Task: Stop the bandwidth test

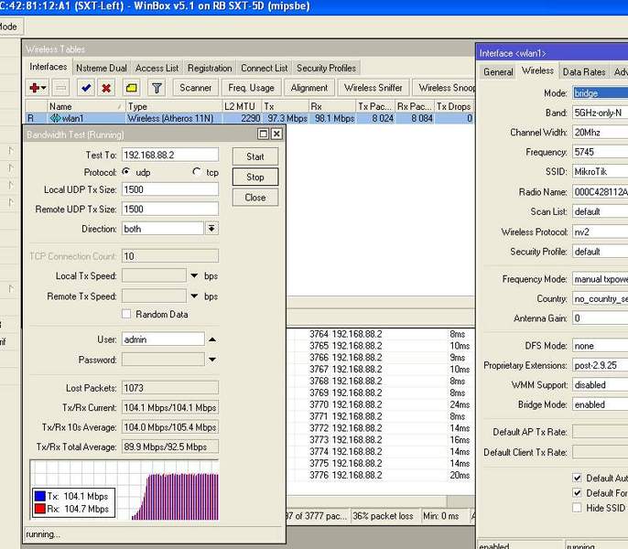Action: coord(255,177)
